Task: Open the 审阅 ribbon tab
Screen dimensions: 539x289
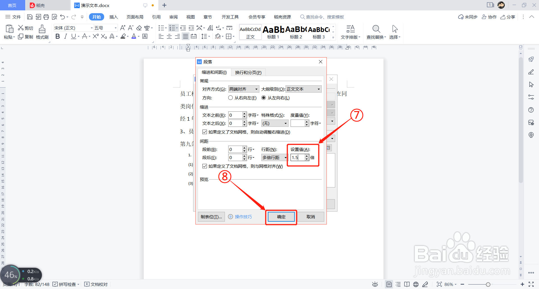Action: [x=173, y=17]
